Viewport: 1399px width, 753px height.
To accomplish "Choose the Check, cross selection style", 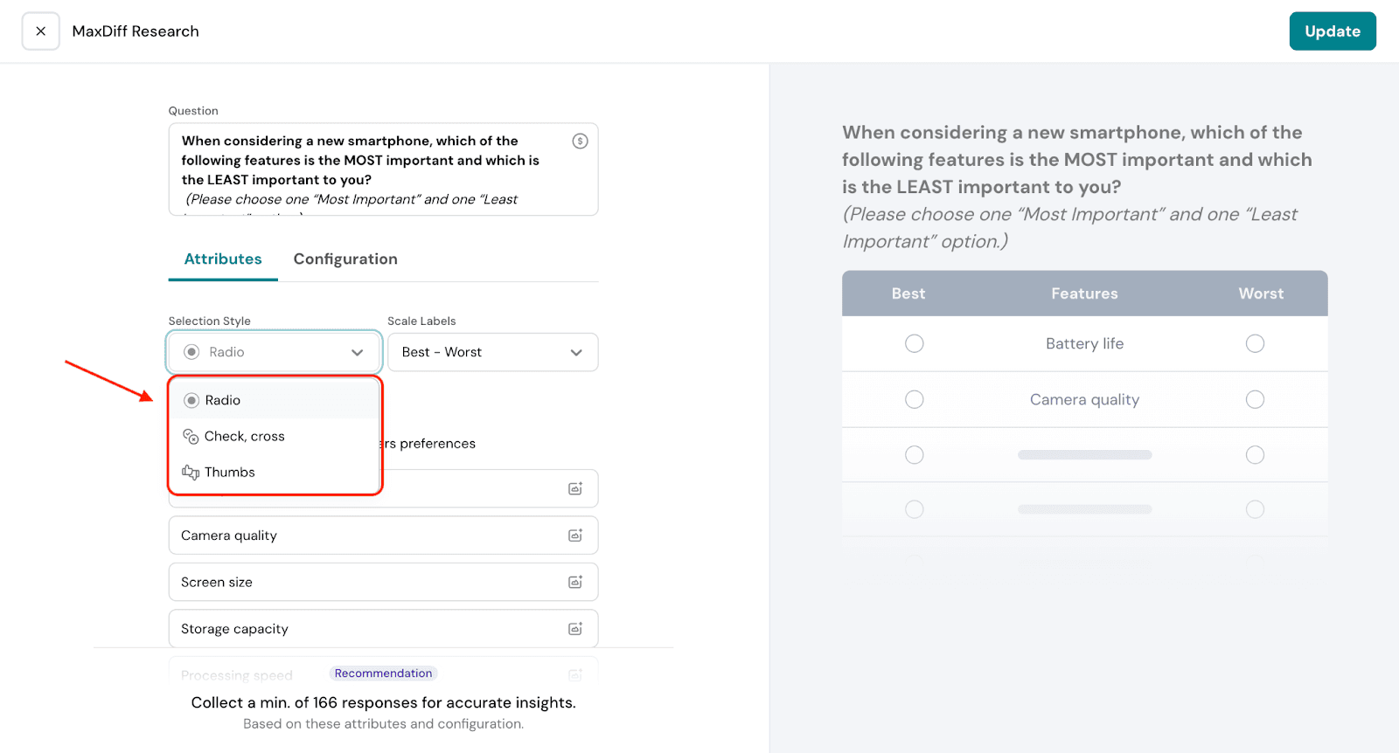I will coord(244,436).
